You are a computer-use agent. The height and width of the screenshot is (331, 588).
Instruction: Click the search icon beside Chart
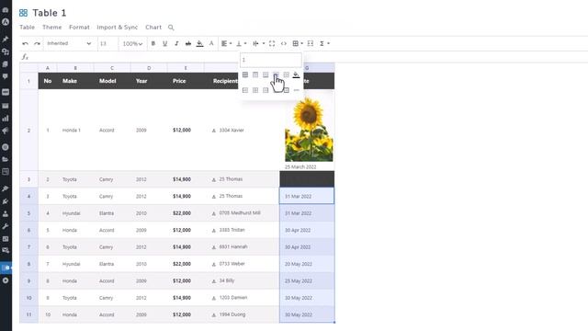coord(171,28)
